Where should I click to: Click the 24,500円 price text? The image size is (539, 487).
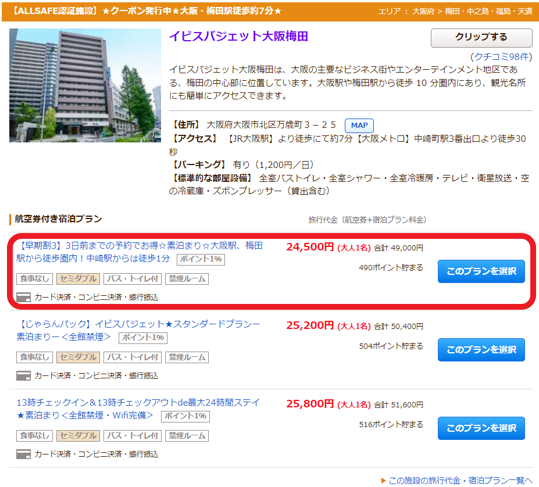tap(310, 247)
